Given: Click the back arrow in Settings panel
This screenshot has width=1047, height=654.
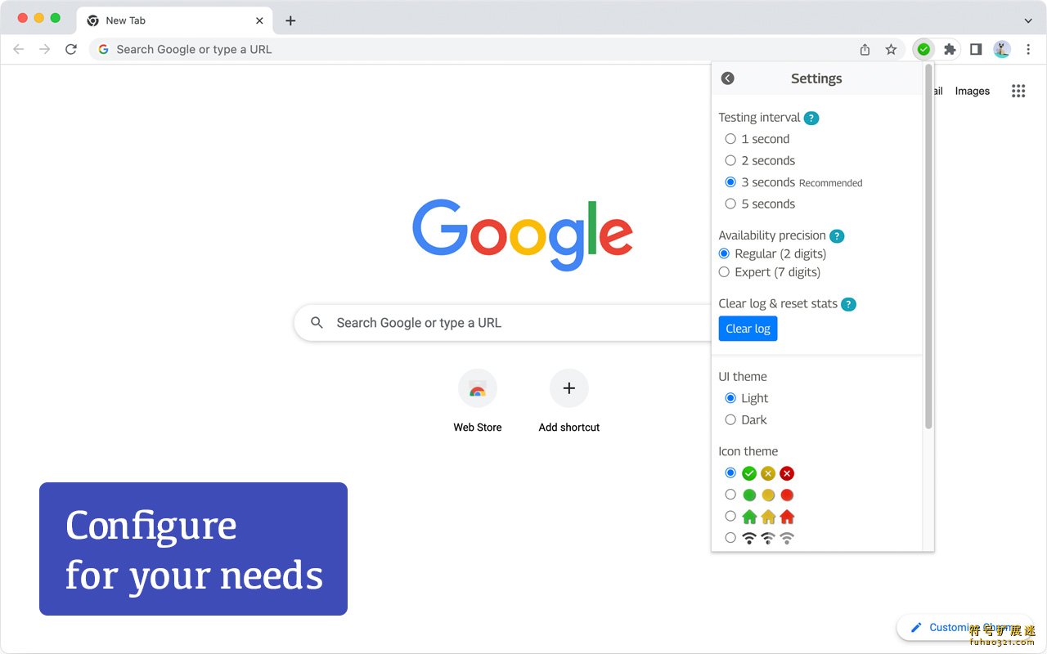Looking at the screenshot, I should (x=727, y=78).
